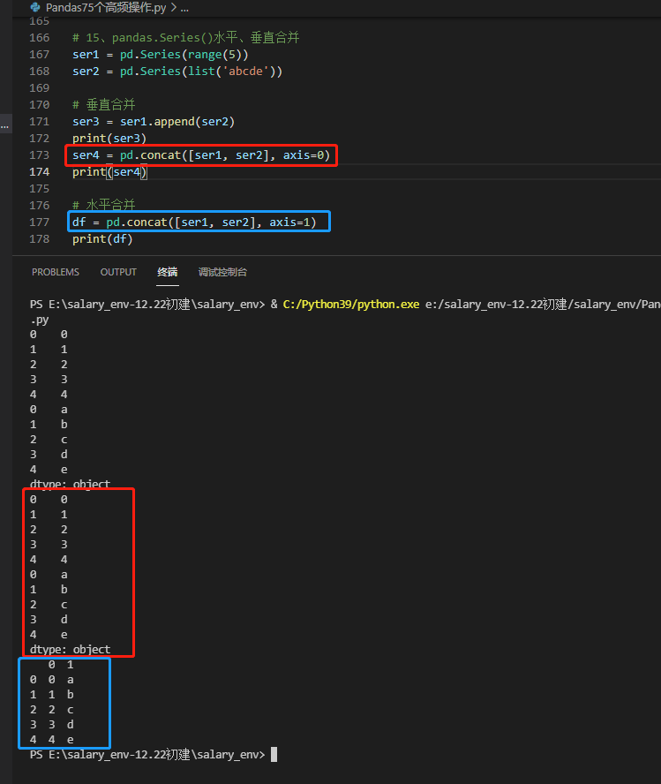Click line number 177 in the gutter
661x784 pixels.
coord(40,222)
